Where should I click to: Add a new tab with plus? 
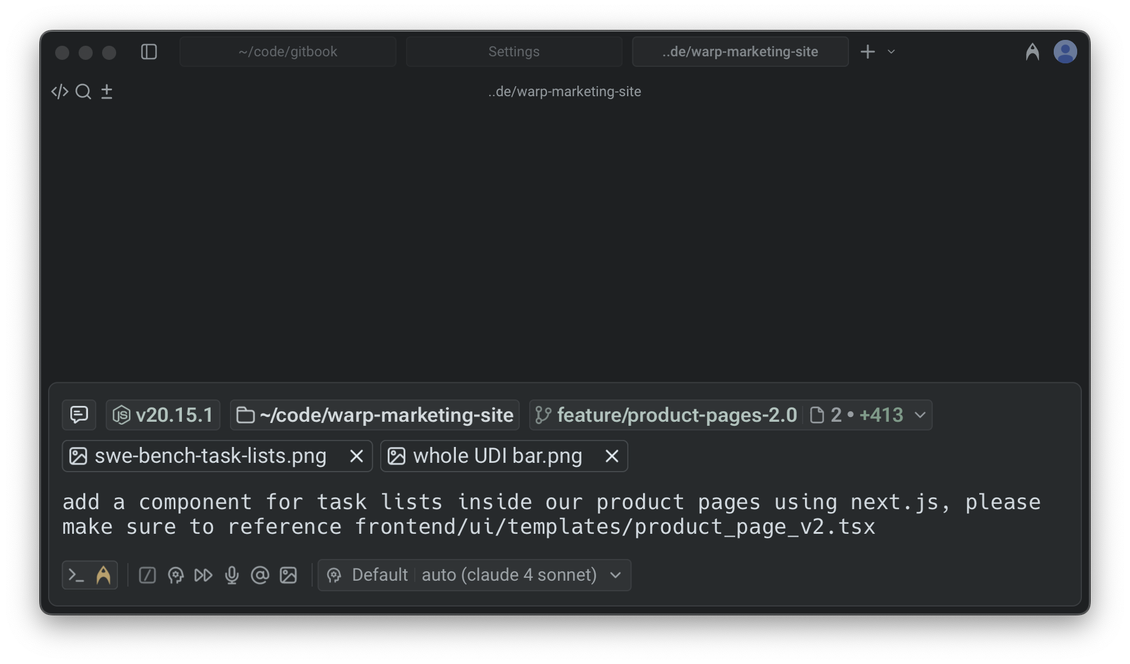(x=868, y=52)
